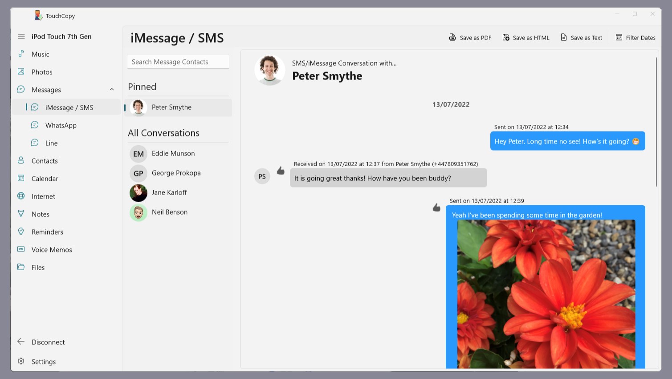Click the Notes icon in sidebar

[x=21, y=214]
